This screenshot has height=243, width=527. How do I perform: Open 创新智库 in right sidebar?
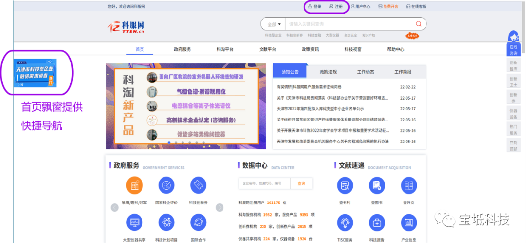point(513,65)
